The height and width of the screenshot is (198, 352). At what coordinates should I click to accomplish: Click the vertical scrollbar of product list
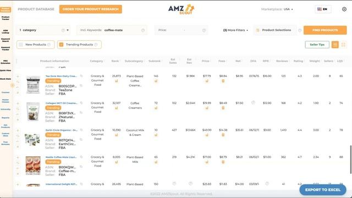[351, 159]
